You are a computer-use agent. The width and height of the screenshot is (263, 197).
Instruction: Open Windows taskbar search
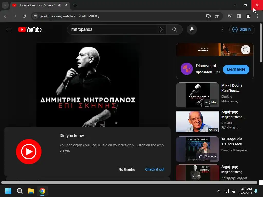[x=20, y=191]
